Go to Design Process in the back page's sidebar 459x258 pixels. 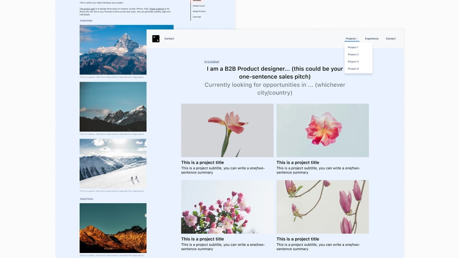coord(199,11)
